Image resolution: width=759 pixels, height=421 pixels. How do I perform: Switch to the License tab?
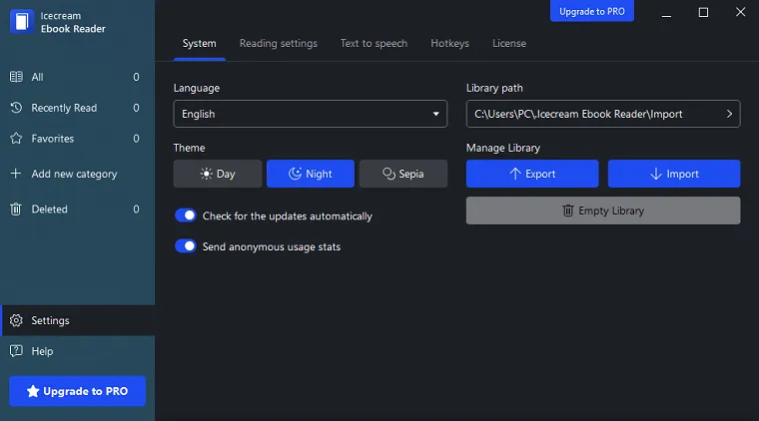click(509, 44)
